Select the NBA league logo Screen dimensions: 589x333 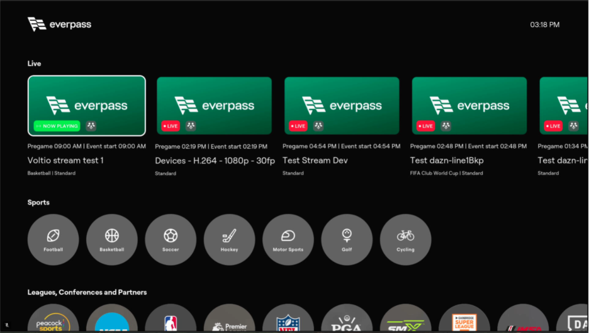click(171, 321)
